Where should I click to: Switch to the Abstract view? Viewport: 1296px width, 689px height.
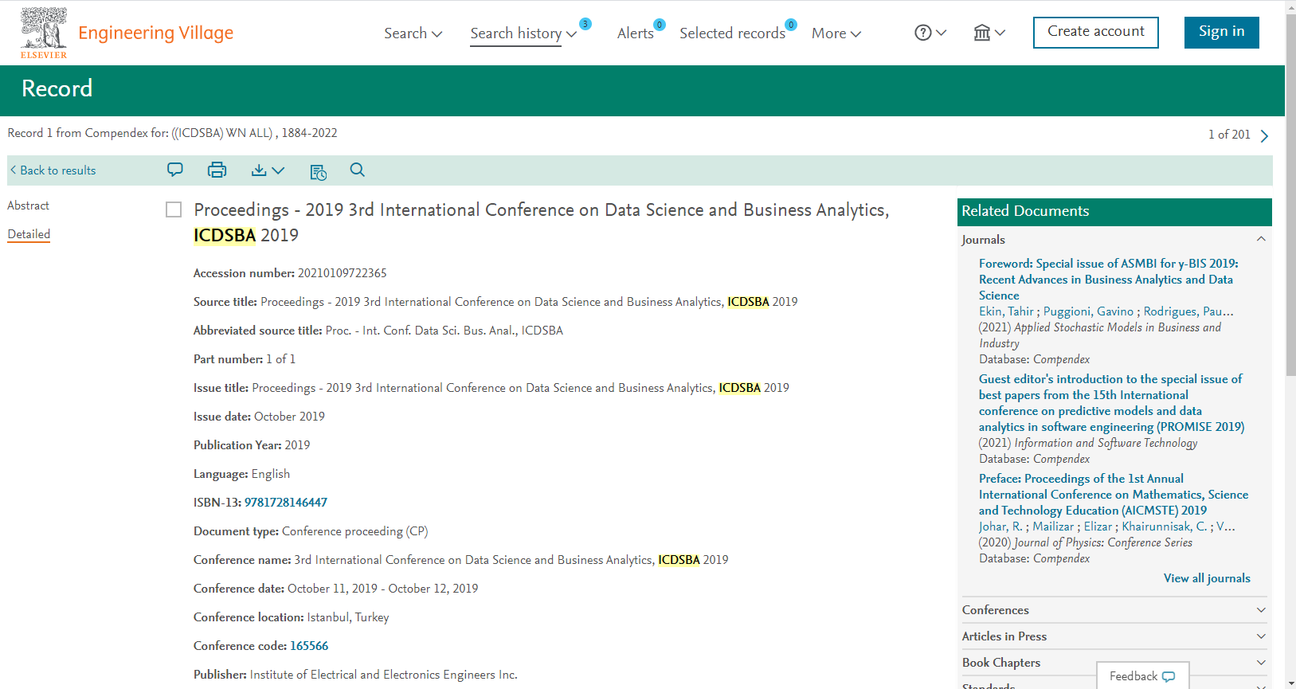pyautogui.click(x=28, y=206)
